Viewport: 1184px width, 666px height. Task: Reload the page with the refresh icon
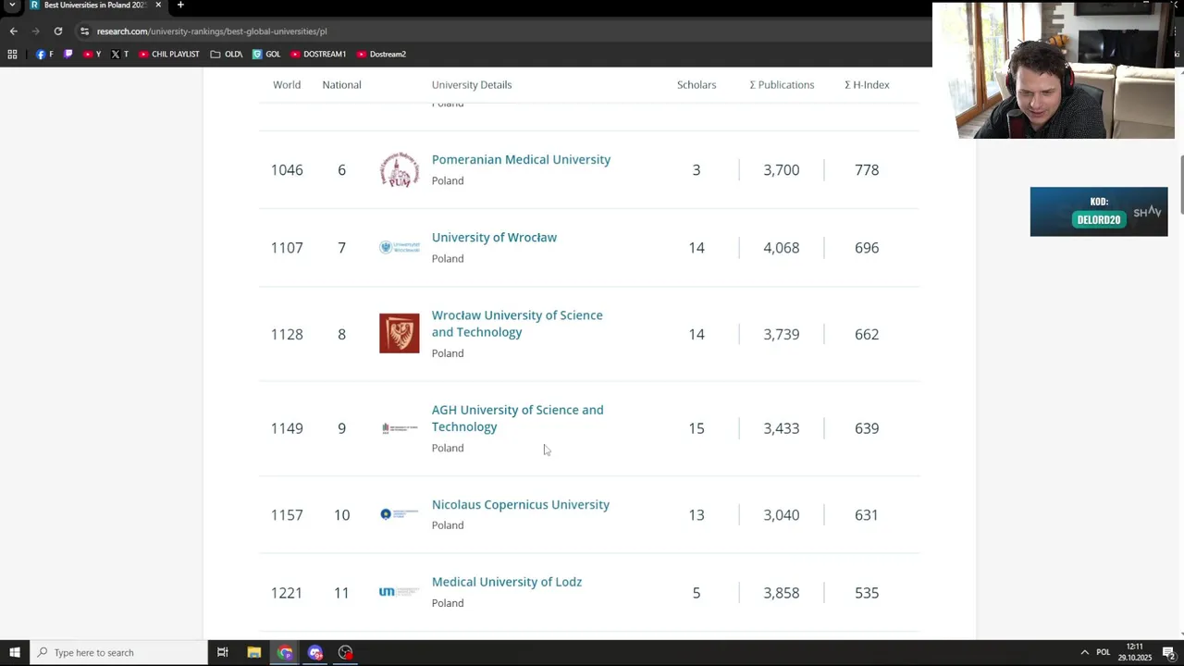(x=57, y=31)
